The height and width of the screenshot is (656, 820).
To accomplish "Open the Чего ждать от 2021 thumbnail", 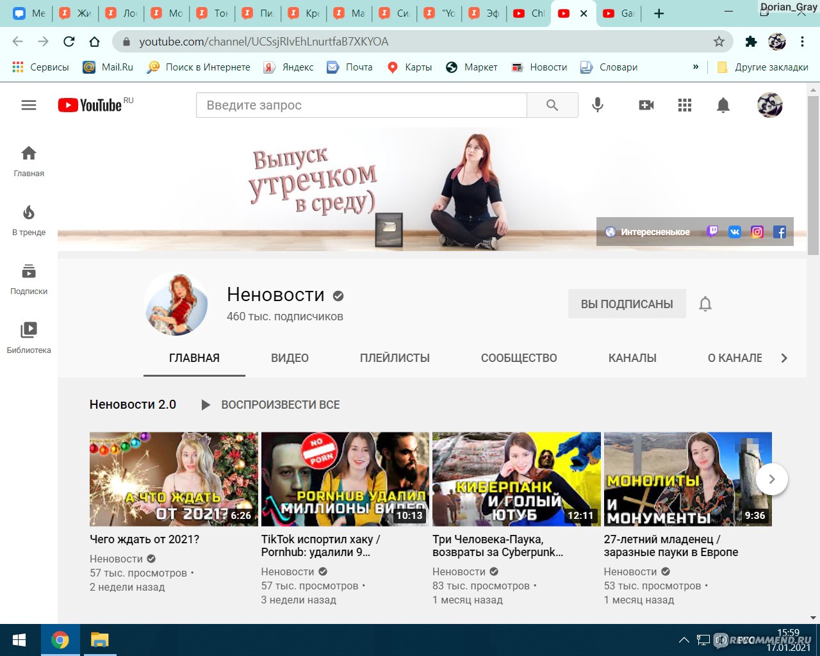I will (x=174, y=479).
